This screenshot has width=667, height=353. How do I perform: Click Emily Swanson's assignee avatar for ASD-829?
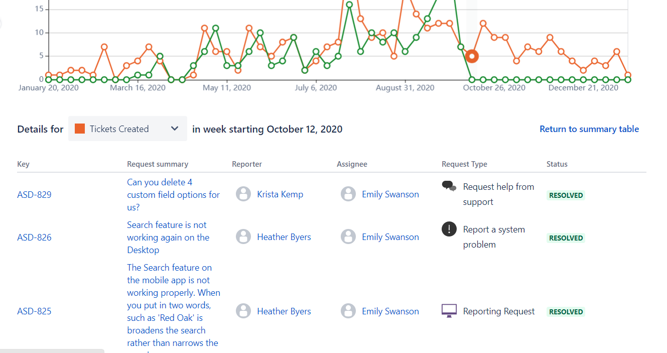click(348, 194)
